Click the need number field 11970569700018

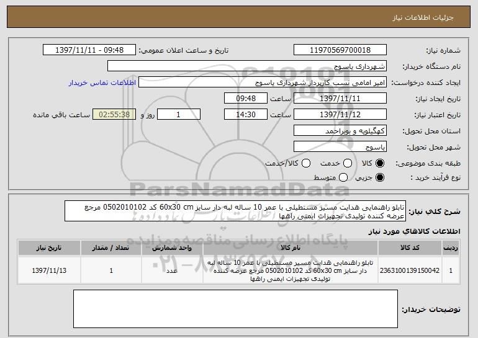(340, 50)
